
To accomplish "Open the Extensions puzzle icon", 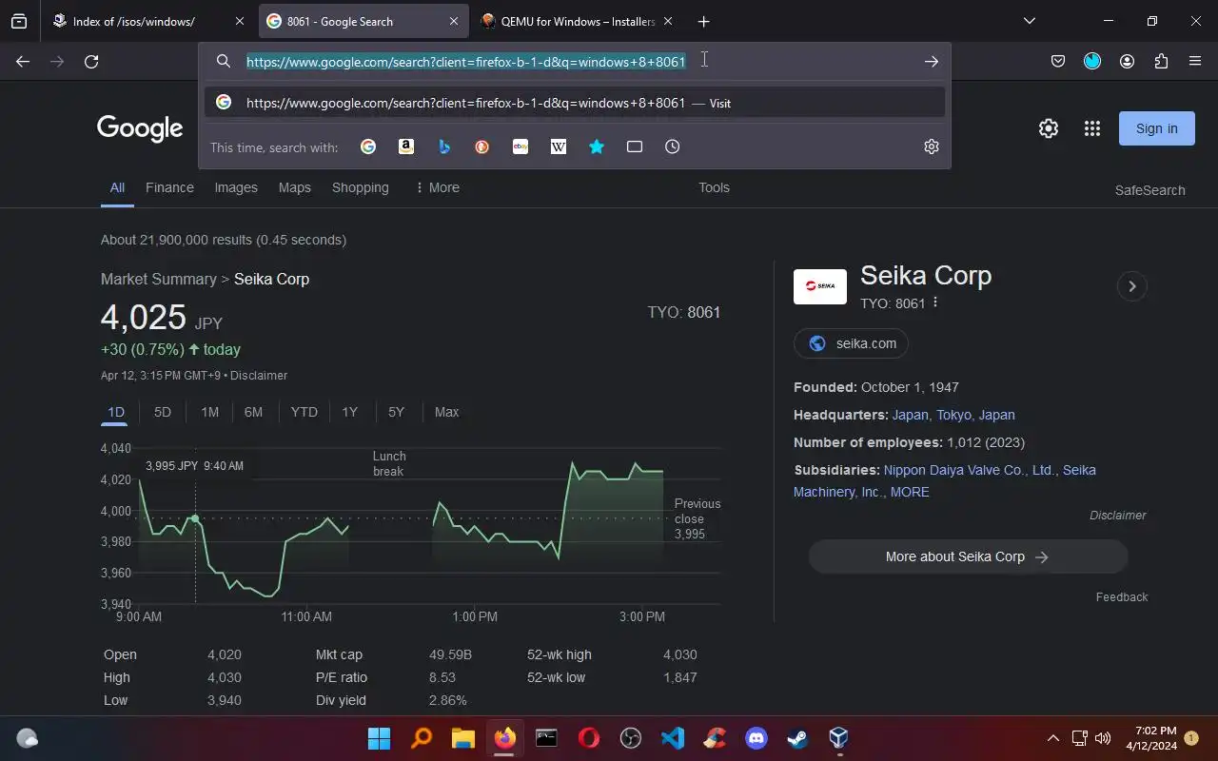I will (x=1161, y=61).
